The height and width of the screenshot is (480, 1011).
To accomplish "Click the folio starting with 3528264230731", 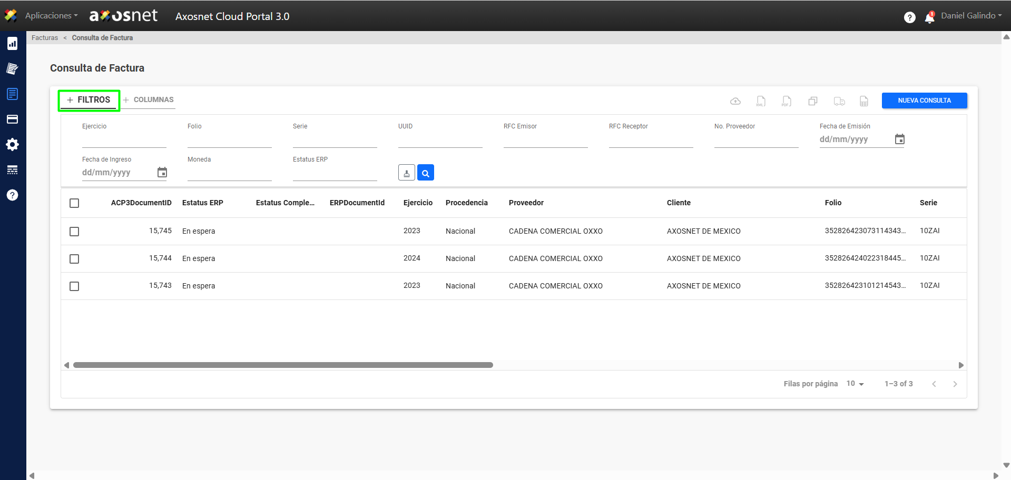I will click(x=865, y=231).
